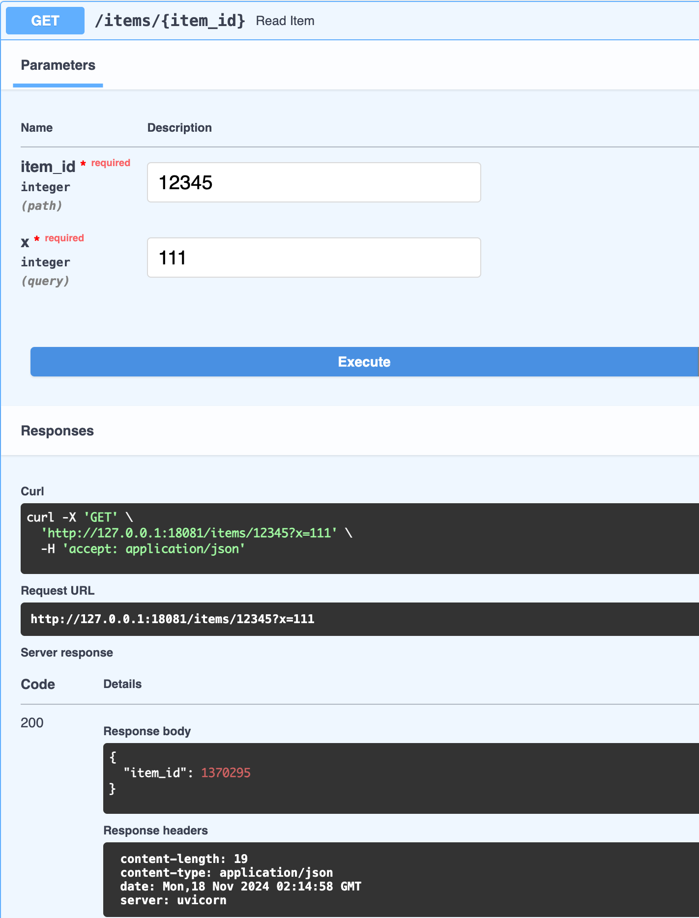Focus the item_id input field with 12345
699x918 pixels.
point(314,182)
